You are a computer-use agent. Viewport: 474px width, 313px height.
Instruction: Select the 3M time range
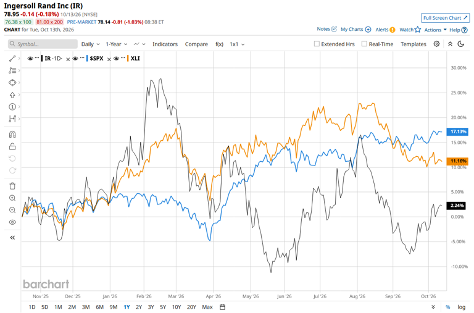tap(86, 307)
